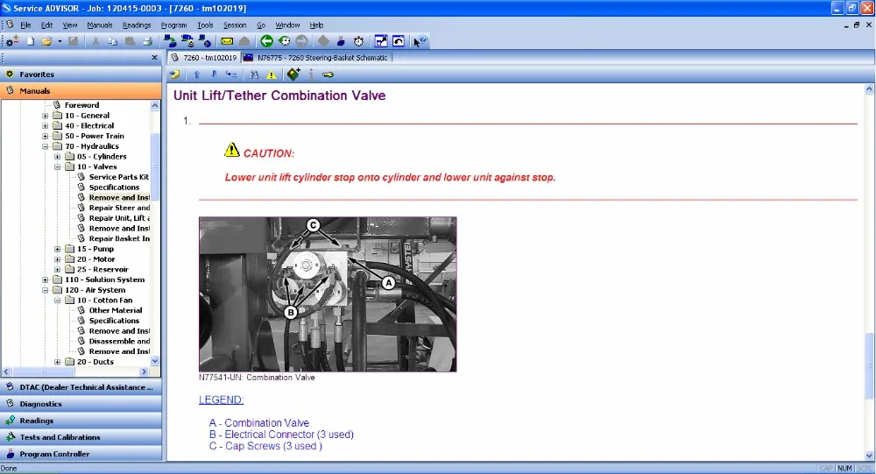Viewport: 876px width, 474px height.
Task: Open the Favorites panel
Action: (x=81, y=74)
